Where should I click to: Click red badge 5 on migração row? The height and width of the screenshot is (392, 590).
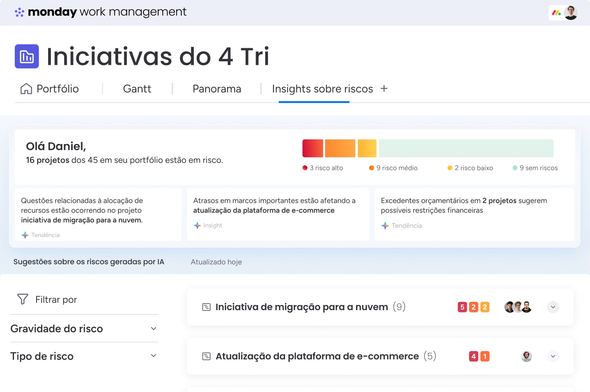(462, 307)
